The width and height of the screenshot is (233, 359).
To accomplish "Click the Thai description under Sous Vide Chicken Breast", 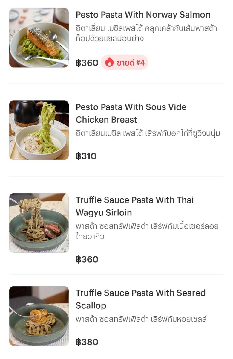I will pyautogui.click(x=148, y=133).
